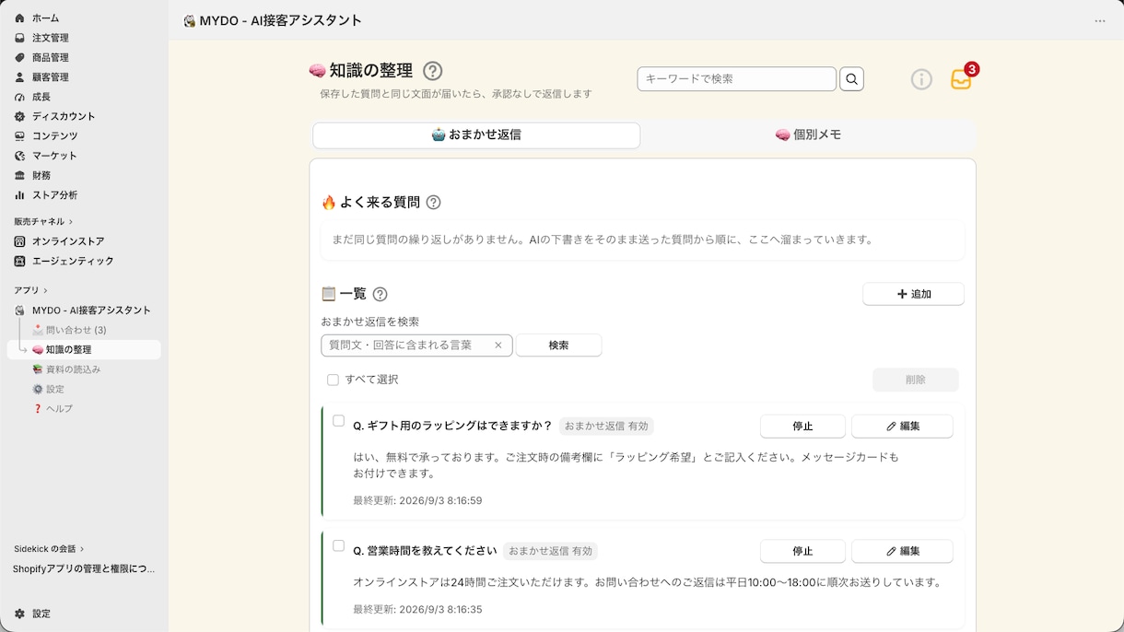Screen dimensions: 1124x632
Task: Click 停止 for the ラッピング question
Action: point(802,427)
